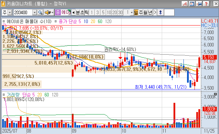Click the volume panel pink 5 label
The image size is (219, 134).
pyautogui.click(x=33, y=95)
